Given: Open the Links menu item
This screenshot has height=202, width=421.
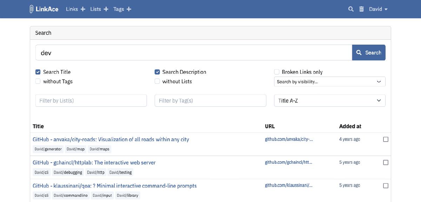Looking at the screenshot, I should 72,9.
